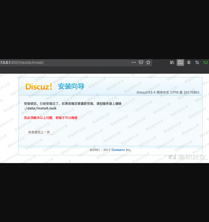The image size is (209, 222).
Task: Click the 安装锁定 already-installed message
Action: coord(73,104)
